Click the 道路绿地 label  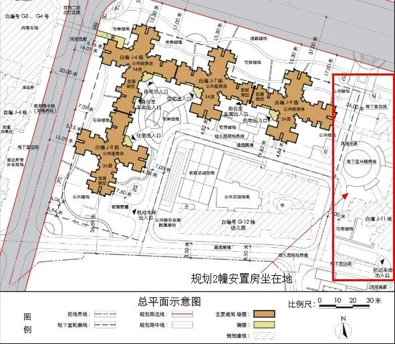(x=259, y=39)
